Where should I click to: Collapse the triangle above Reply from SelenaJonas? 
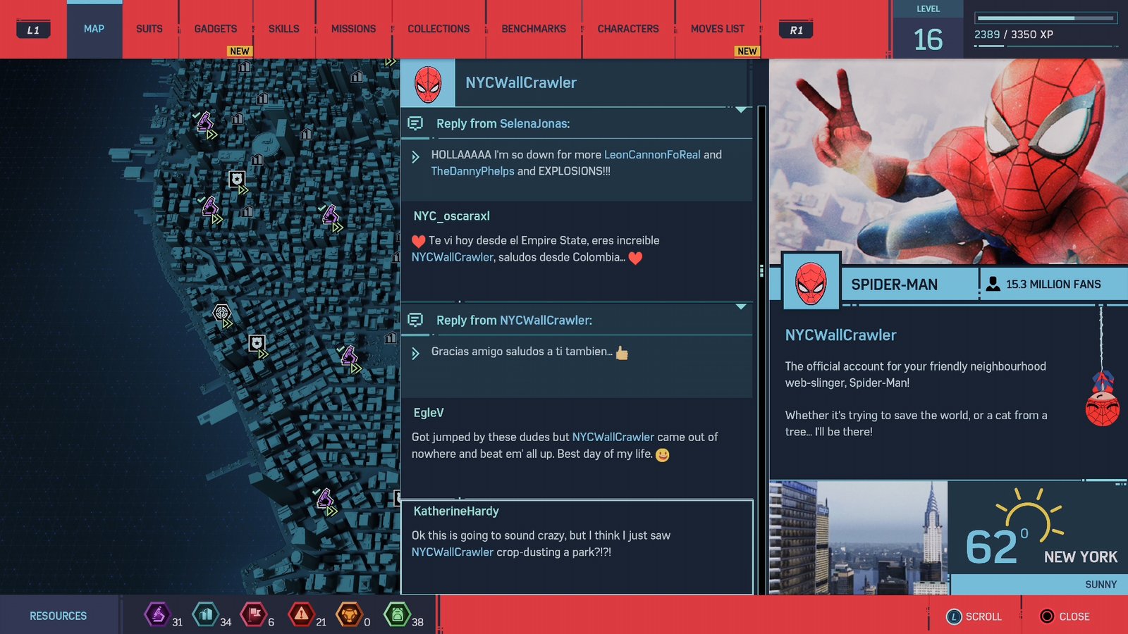coord(741,110)
